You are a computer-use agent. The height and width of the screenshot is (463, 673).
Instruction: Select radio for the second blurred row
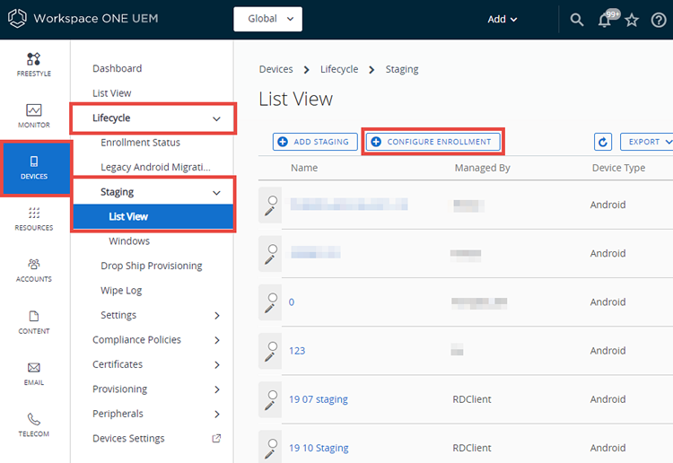coord(273,249)
